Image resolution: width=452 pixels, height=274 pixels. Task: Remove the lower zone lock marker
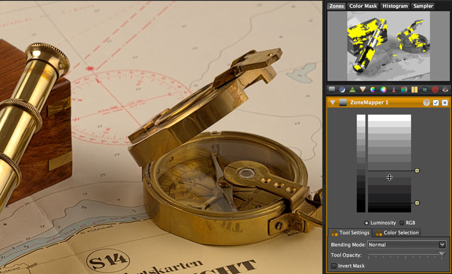(417, 203)
